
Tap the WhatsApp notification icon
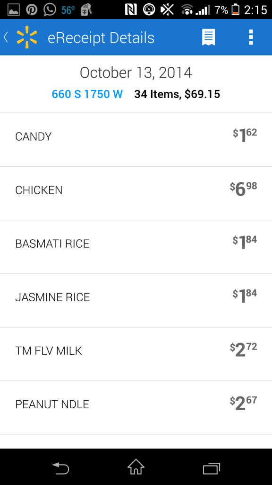(50, 9)
